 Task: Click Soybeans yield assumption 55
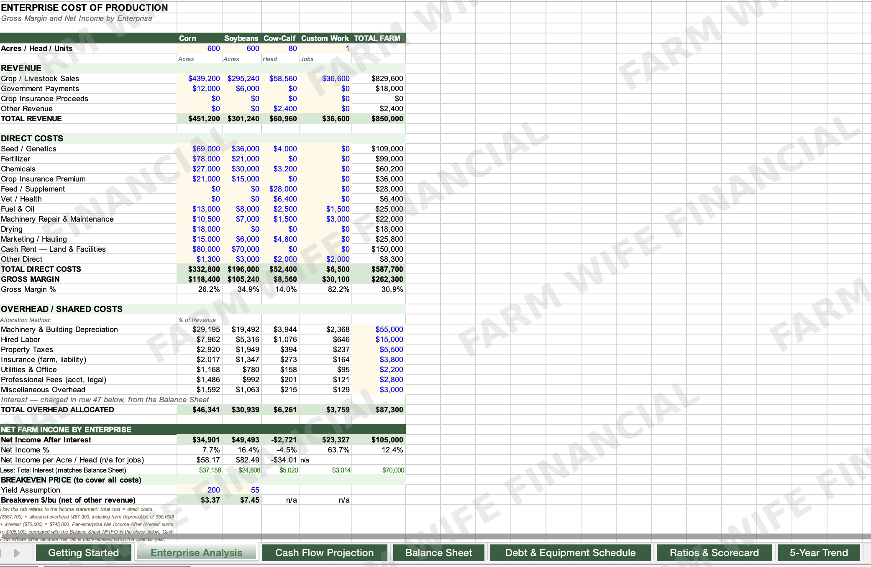click(x=242, y=490)
